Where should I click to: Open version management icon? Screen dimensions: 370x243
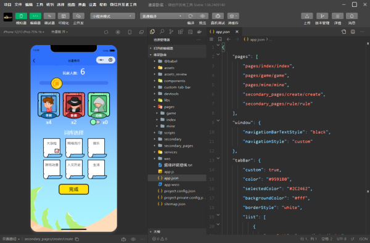tap(322, 16)
